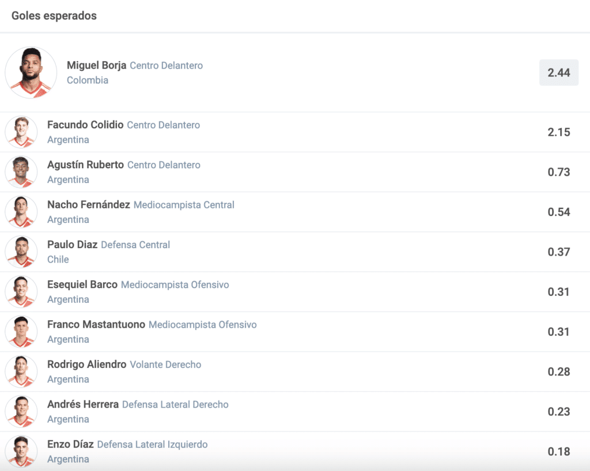Select Nacho Fernández's avatar thumbnail

click(21, 212)
